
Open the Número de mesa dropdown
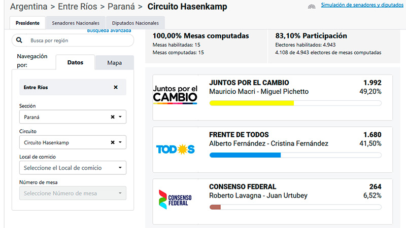tap(73, 193)
